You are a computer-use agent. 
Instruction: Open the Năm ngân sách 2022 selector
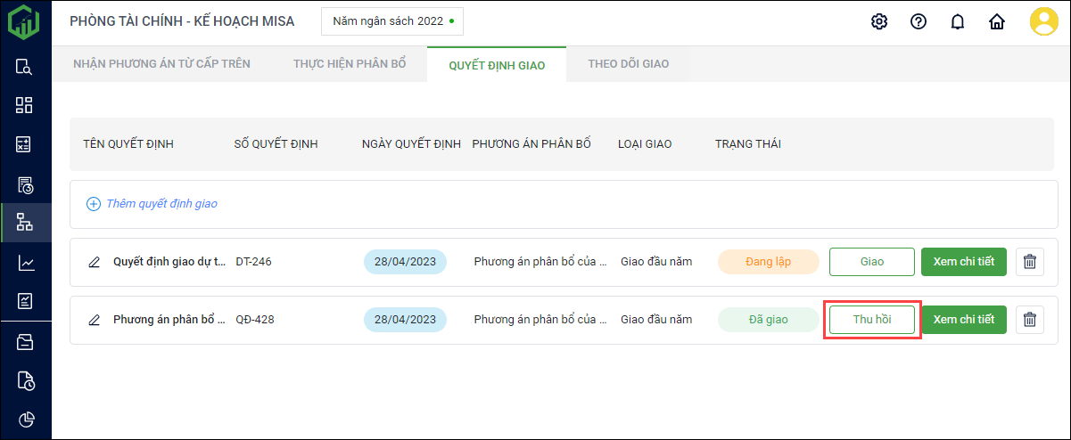coord(392,20)
